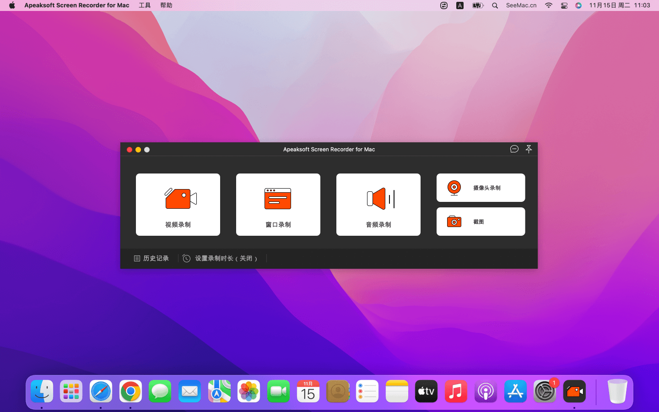Open FaceTime from the Dock

point(278,391)
